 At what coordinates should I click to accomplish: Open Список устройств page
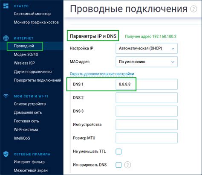click(30, 104)
